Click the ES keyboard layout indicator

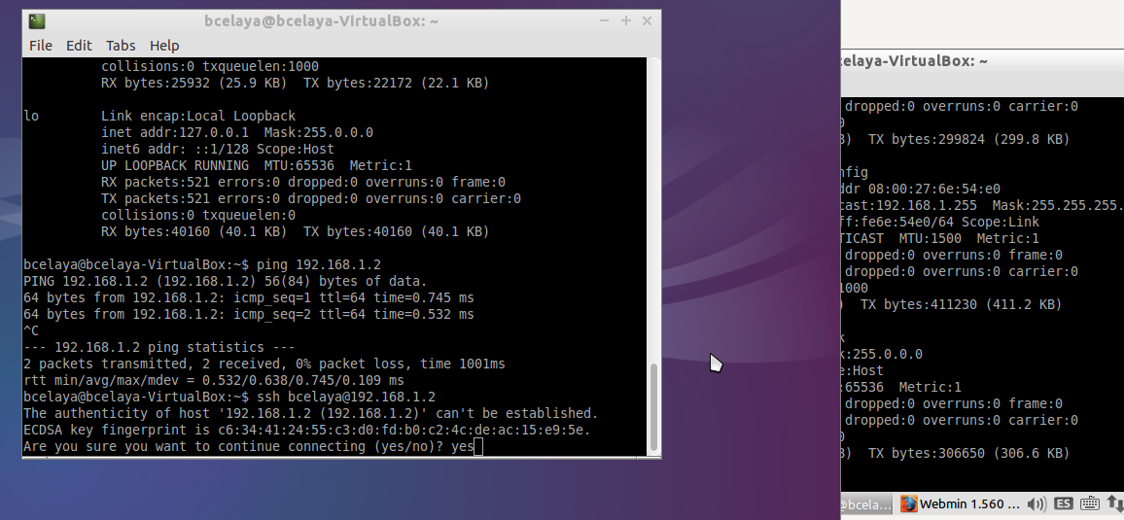click(1064, 503)
